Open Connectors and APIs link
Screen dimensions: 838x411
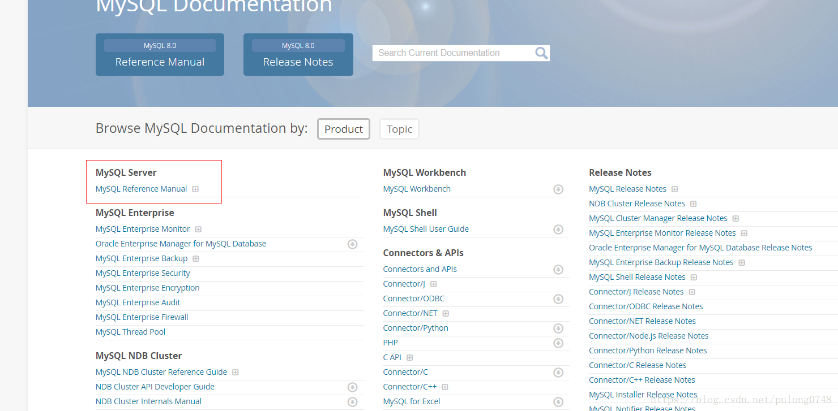pyautogui.click(x=420, y=269)
